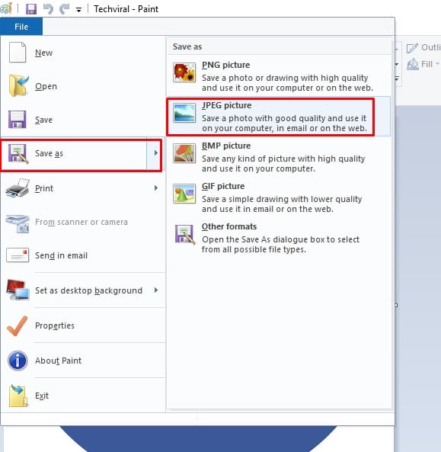This screenshot has width=441, height=452.
Task: Select BMP picture save option
Action: pyautogui.click(x=279, y=157)
